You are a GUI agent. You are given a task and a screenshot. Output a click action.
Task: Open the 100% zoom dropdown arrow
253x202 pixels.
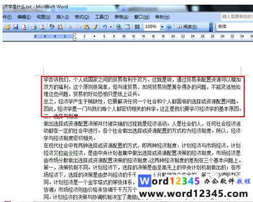(x=162, y=27)
